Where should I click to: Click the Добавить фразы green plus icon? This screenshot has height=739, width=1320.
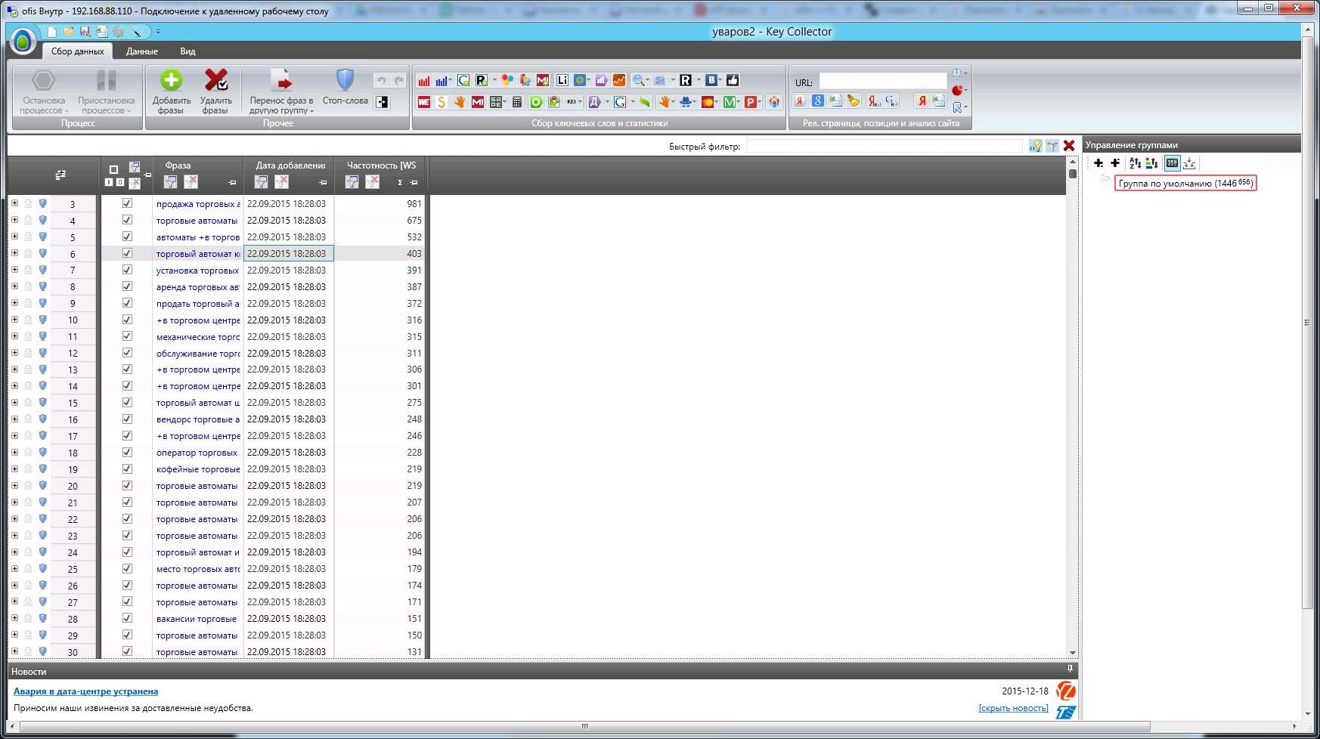coord(172,81)
